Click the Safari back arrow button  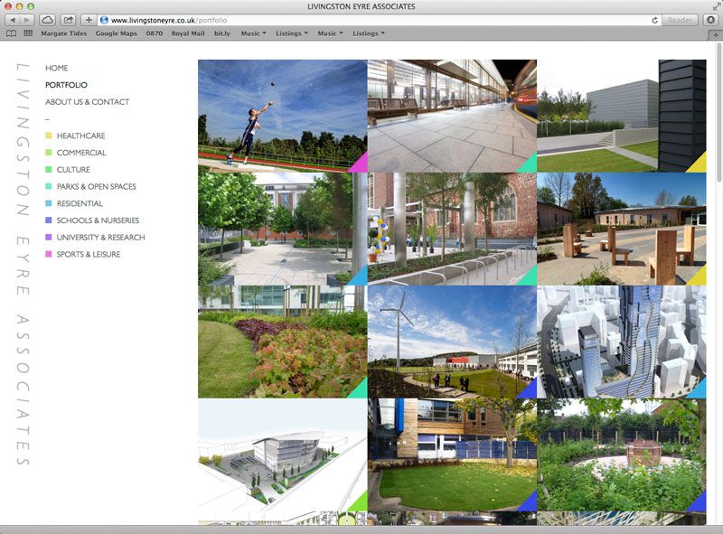click(x=14, y=20)
